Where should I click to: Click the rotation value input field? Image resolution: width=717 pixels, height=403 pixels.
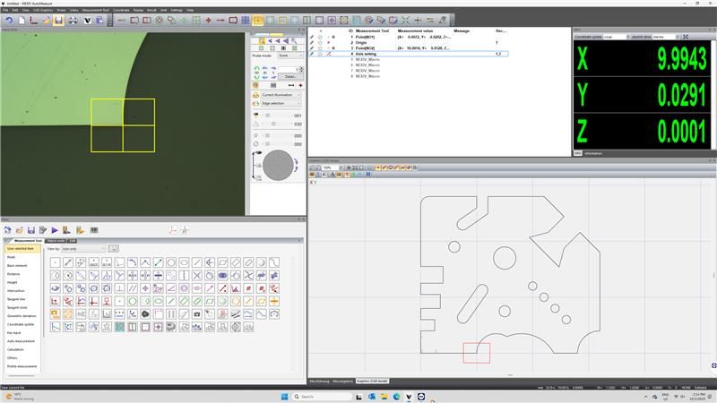[289, 70]
